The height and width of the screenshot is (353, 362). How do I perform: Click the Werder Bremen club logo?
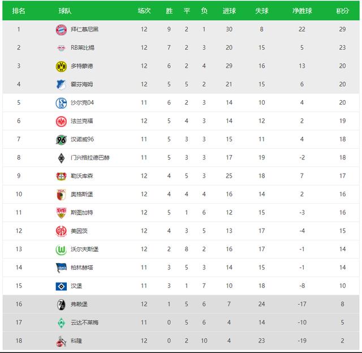point(61,322)
